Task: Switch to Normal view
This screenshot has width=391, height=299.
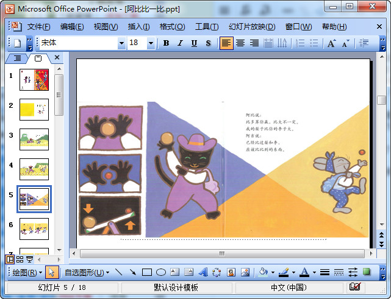Action: (10, 259)
